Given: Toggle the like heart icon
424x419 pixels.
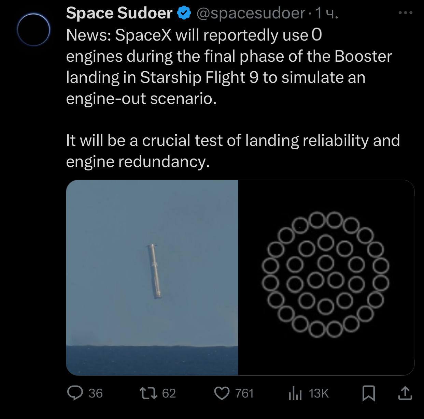Looking at the screenshot, I should coord(222,393).
